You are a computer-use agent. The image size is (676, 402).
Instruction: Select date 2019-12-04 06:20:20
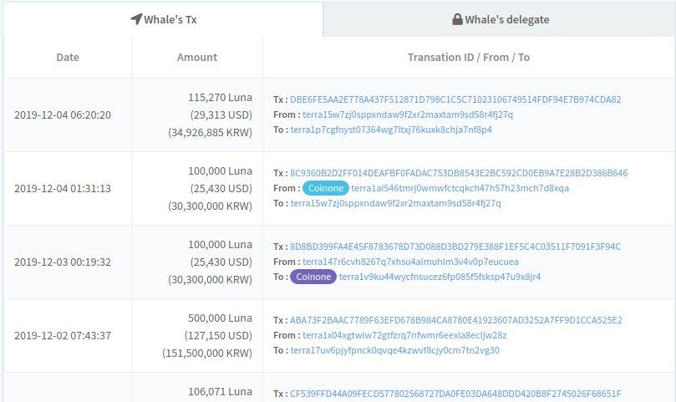point(63,115)
